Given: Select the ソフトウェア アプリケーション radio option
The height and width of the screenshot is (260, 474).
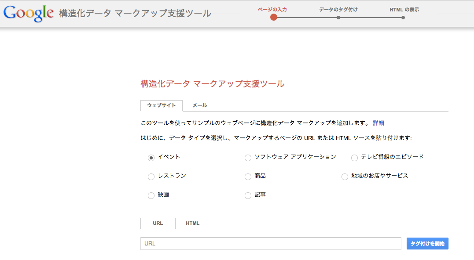Looking at the screenshot, I should (248, 158).
